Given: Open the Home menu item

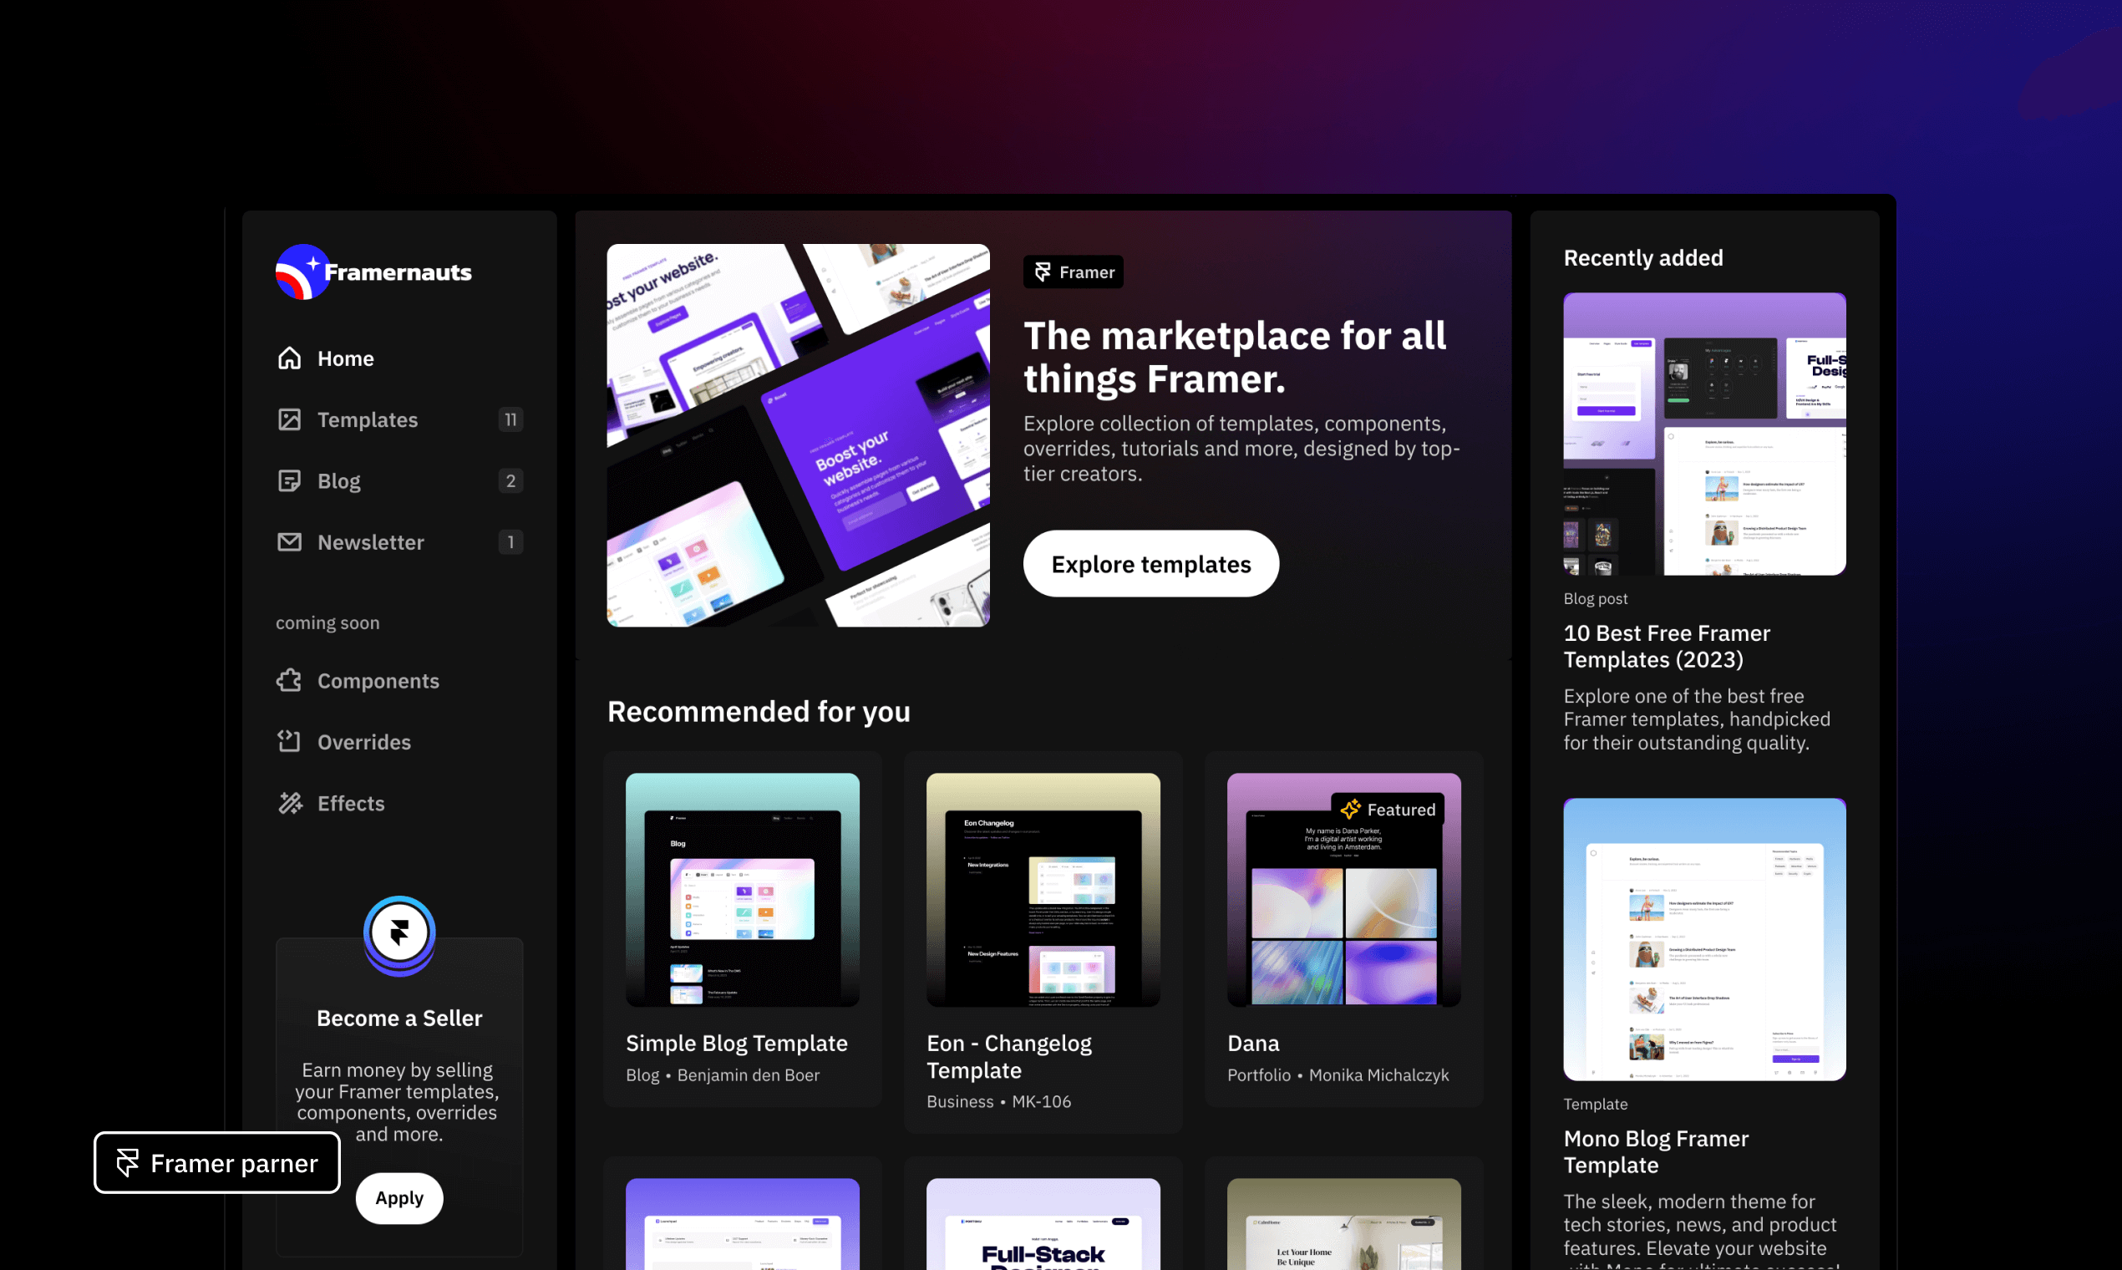Looking at the screenshot, I should click(x=399, y=358).
